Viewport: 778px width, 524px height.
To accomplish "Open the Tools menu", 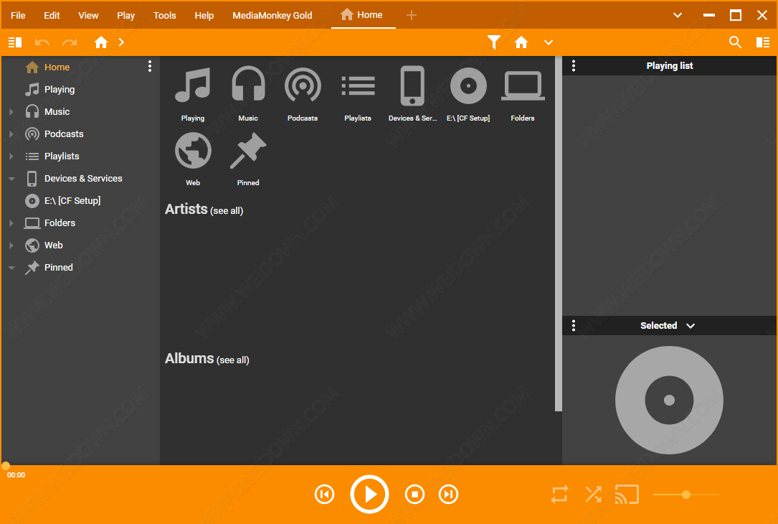I will [x=165, y=15].
